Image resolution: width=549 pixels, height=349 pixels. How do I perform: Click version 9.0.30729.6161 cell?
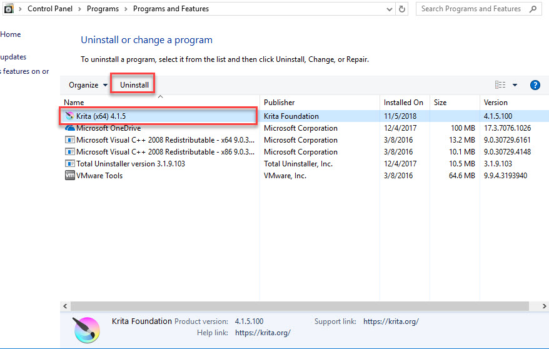click(507, 140)
